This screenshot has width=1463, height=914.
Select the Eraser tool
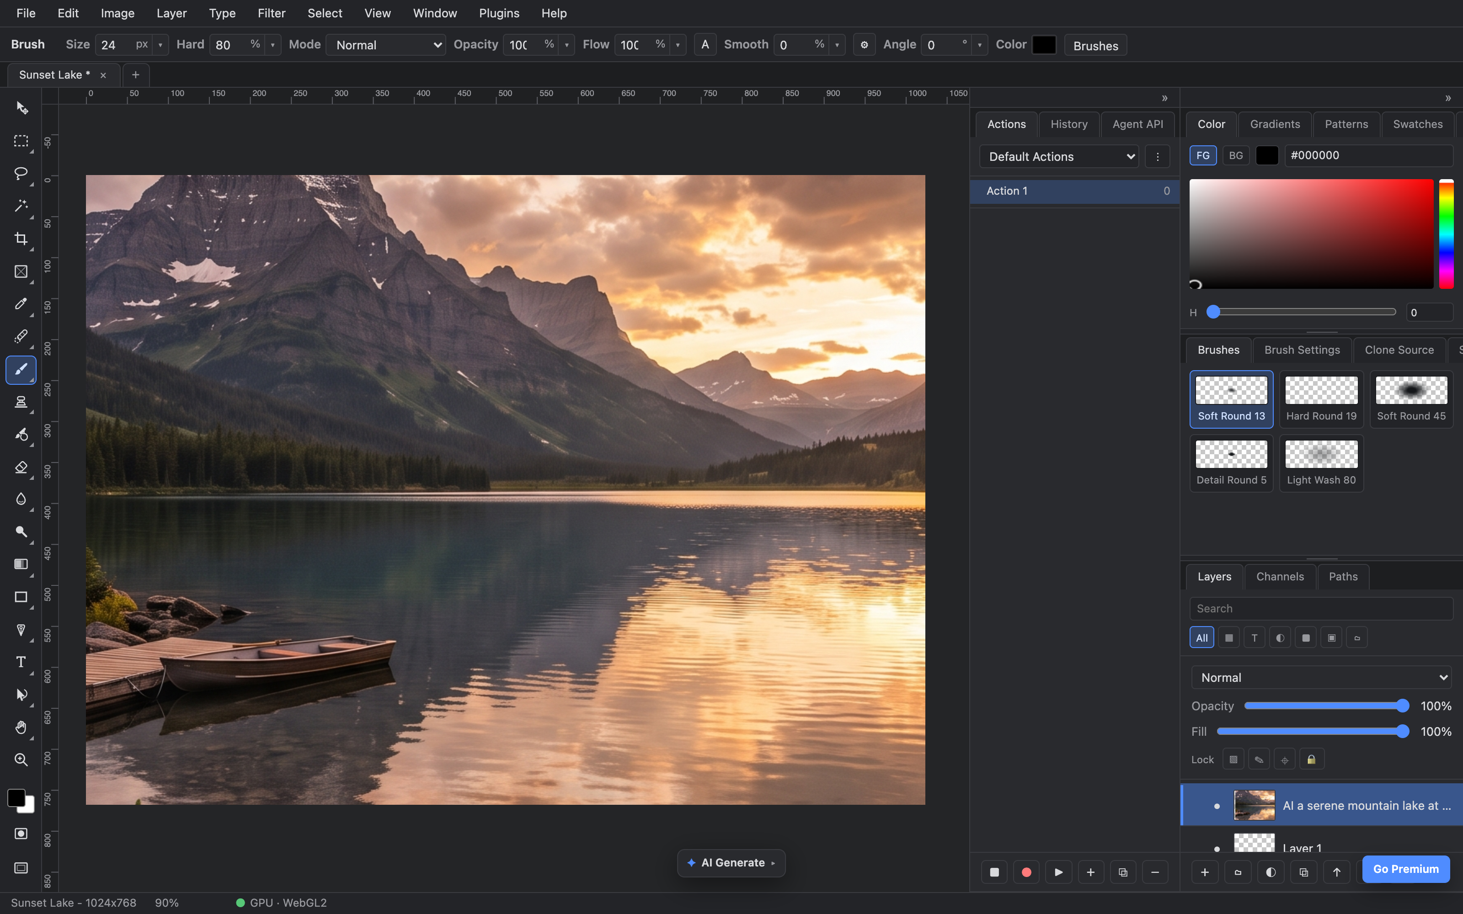click(21, 467)
